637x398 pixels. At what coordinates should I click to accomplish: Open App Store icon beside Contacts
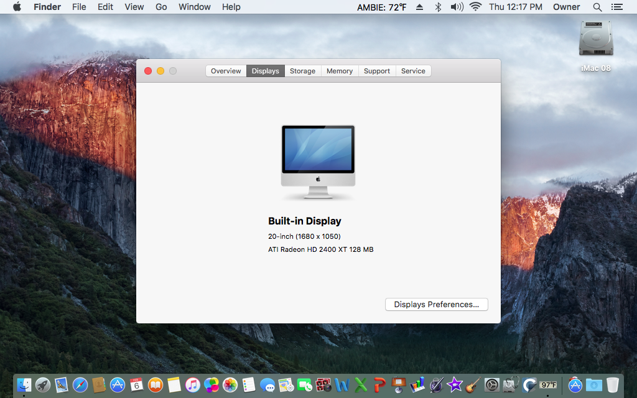[118, 384]
